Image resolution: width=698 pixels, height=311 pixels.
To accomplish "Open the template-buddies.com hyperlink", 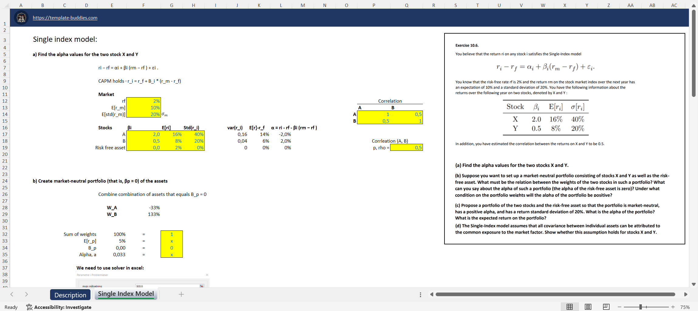I will click(65, 18).
